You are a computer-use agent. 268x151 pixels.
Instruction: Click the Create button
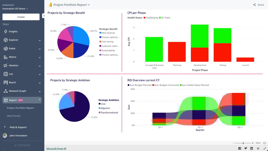coord(21,17)
